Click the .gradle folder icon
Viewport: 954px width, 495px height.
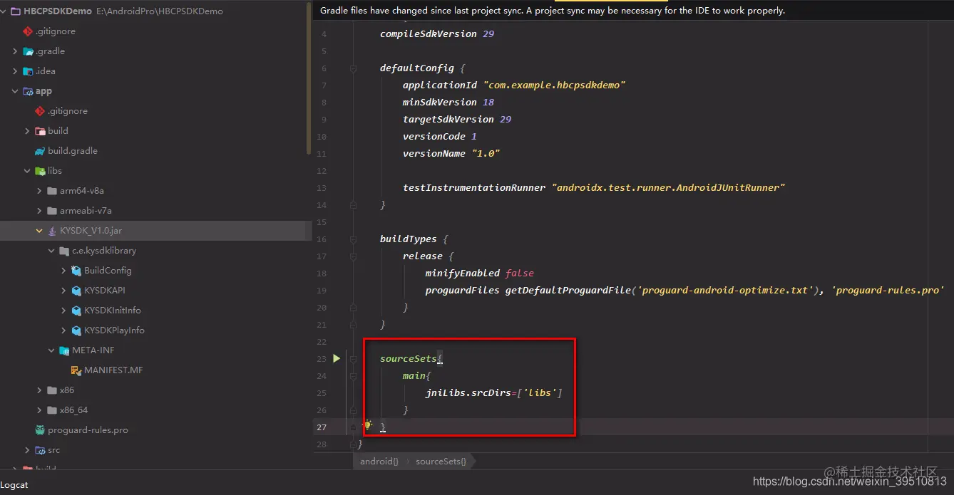(x=28, y=51)
